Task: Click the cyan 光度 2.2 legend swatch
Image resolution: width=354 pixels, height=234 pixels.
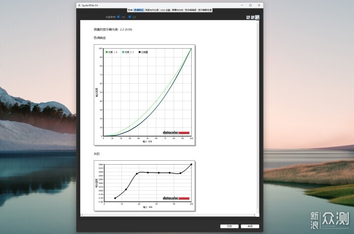Action: [123, 52]
